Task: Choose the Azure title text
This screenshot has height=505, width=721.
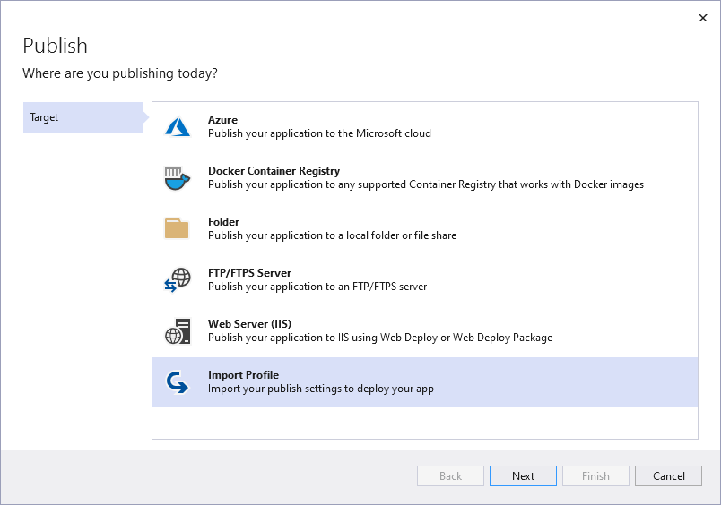Action: (222, 120)
